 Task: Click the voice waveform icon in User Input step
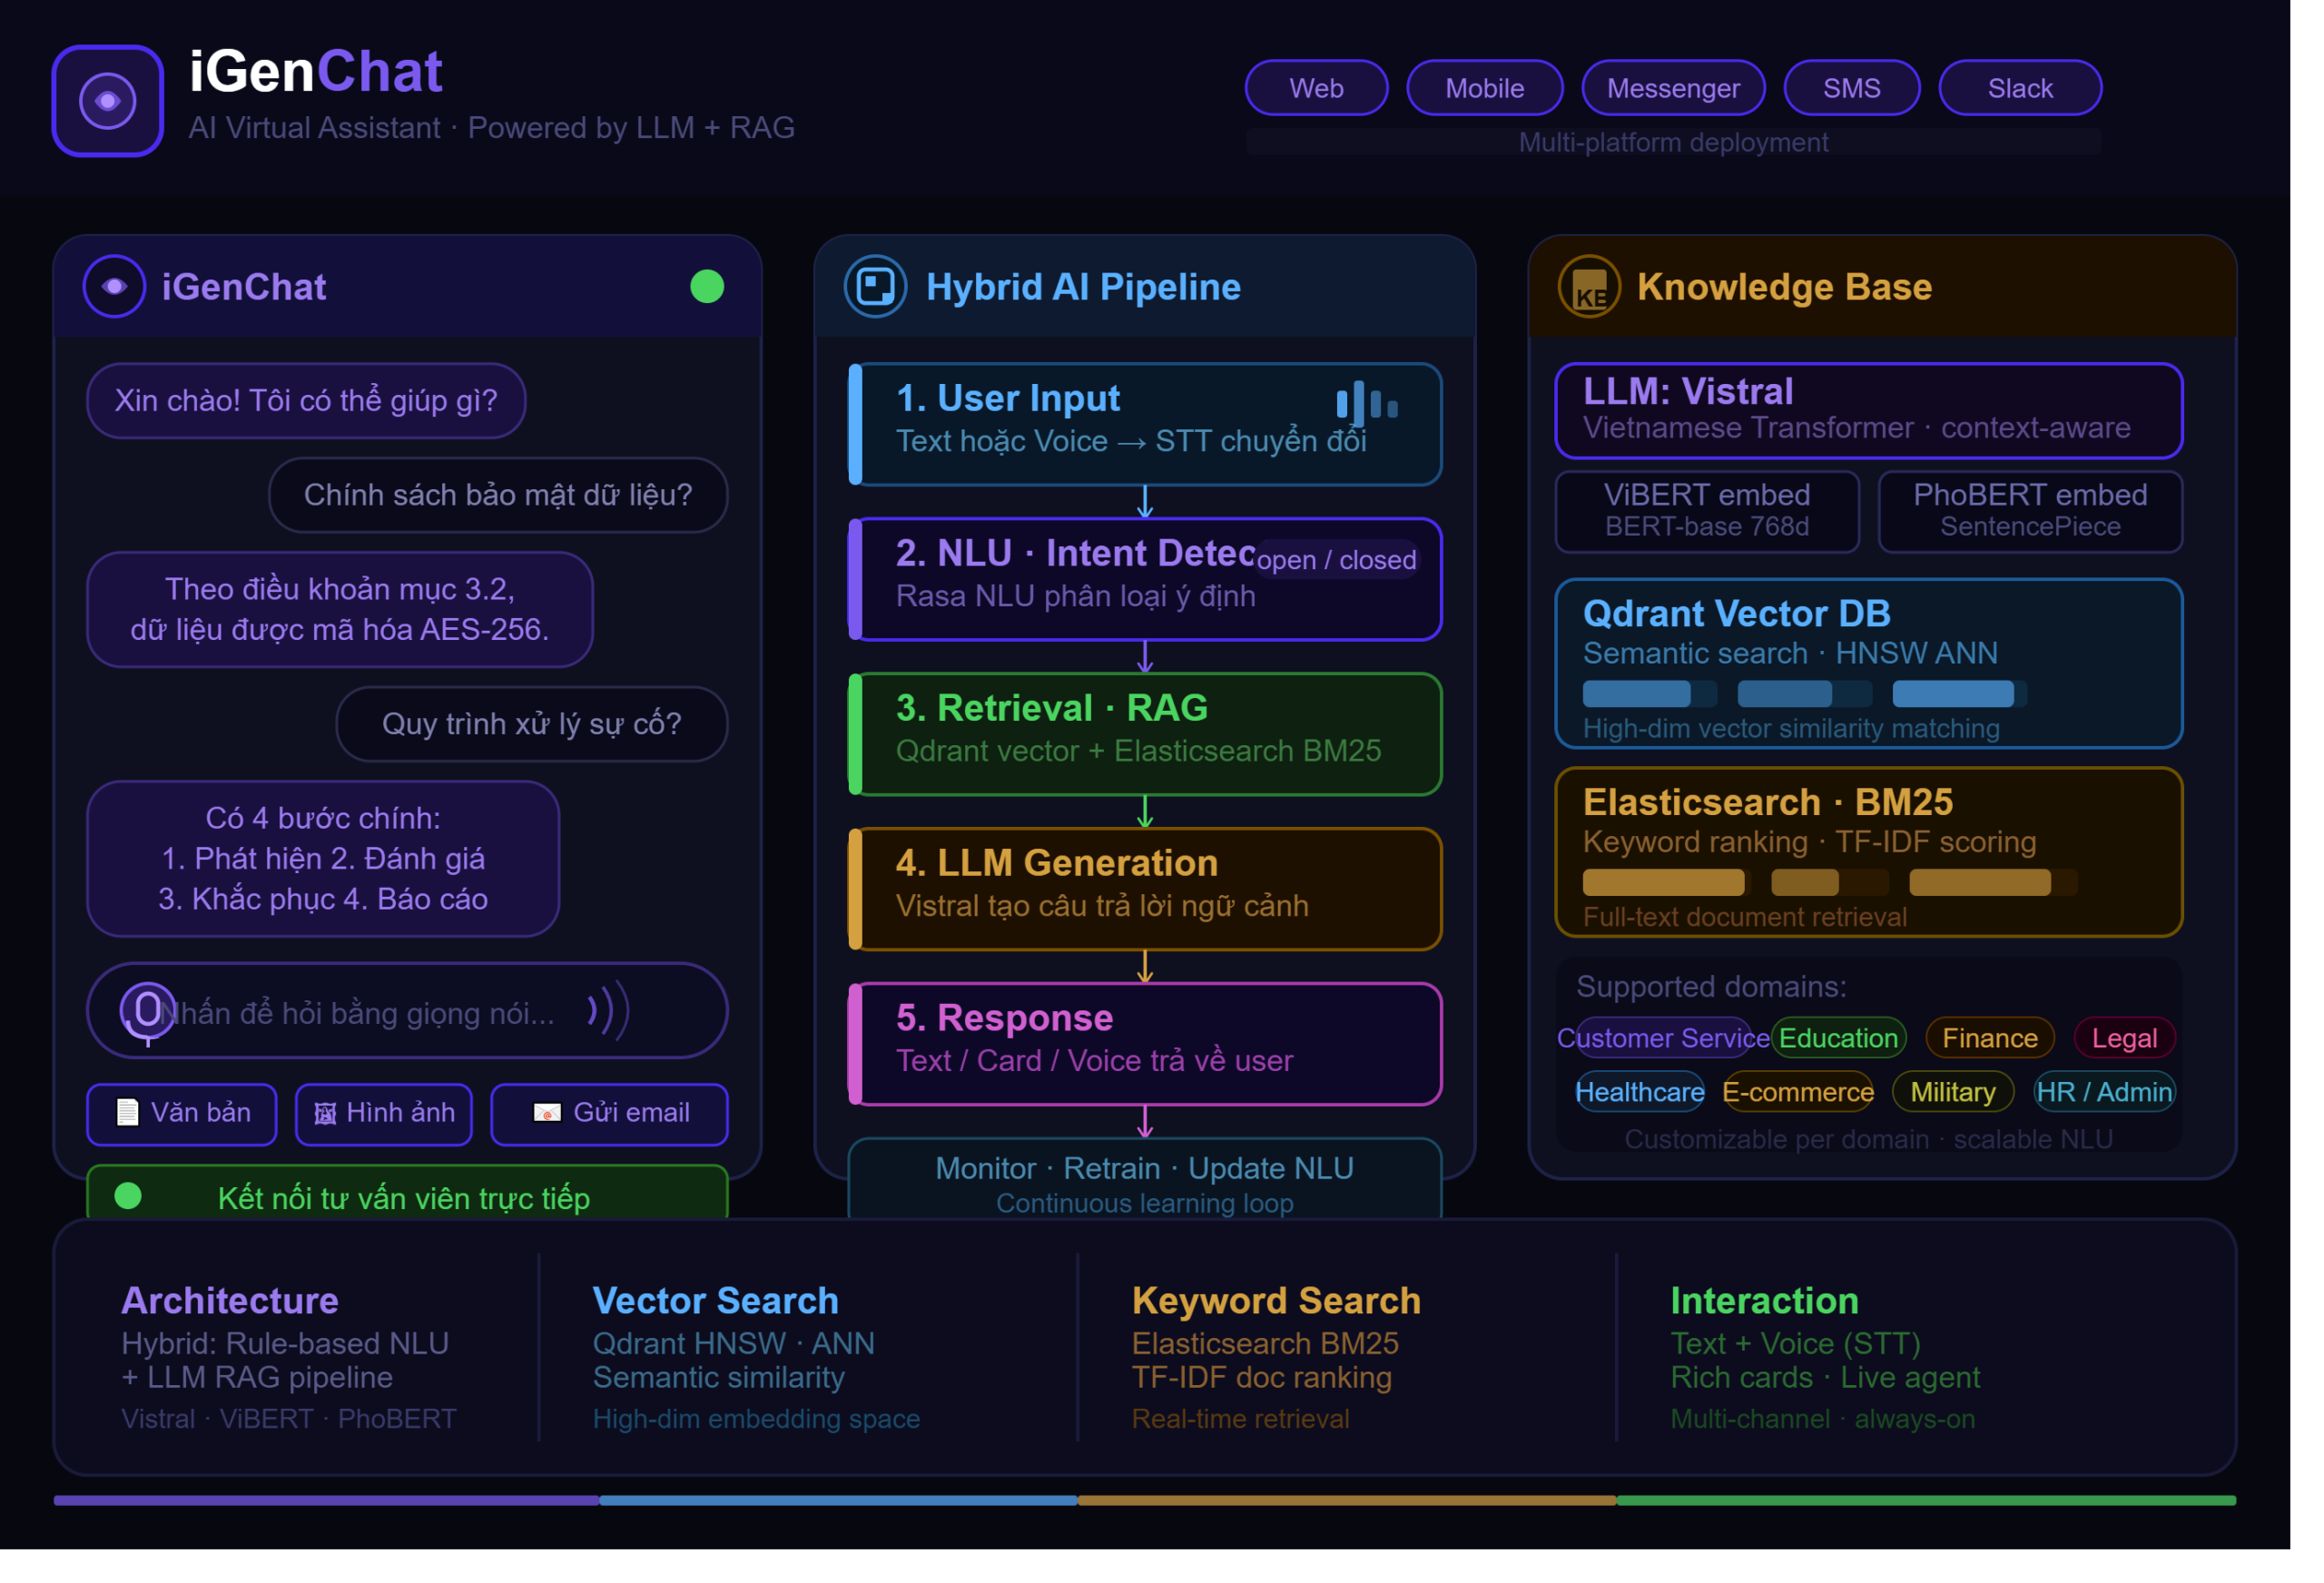(x=1367, y=404)
